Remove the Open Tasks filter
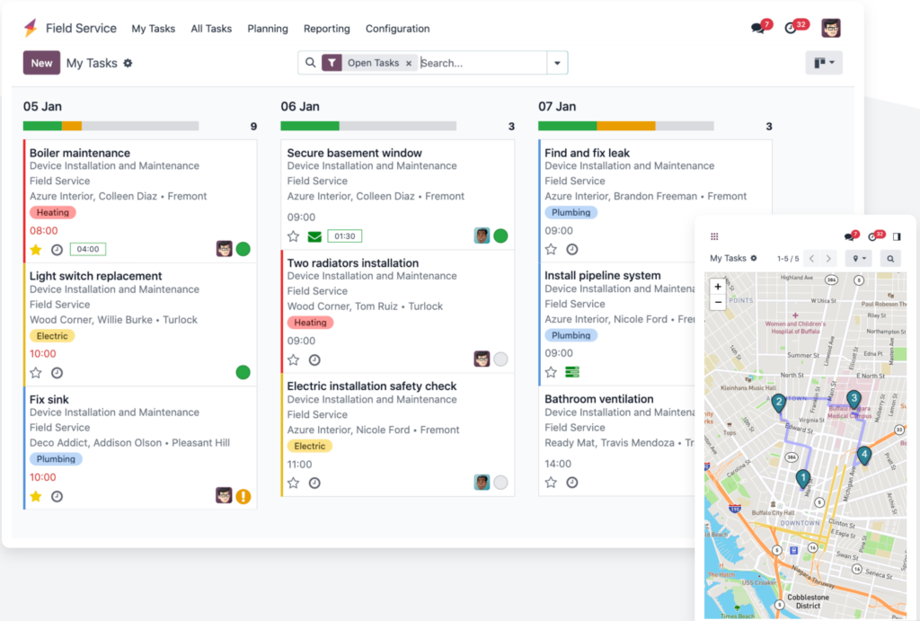920x621 pixels. coord(409,63)
